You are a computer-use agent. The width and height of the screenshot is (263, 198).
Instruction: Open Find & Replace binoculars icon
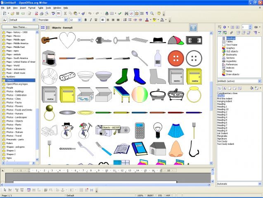tap(126, 13)
